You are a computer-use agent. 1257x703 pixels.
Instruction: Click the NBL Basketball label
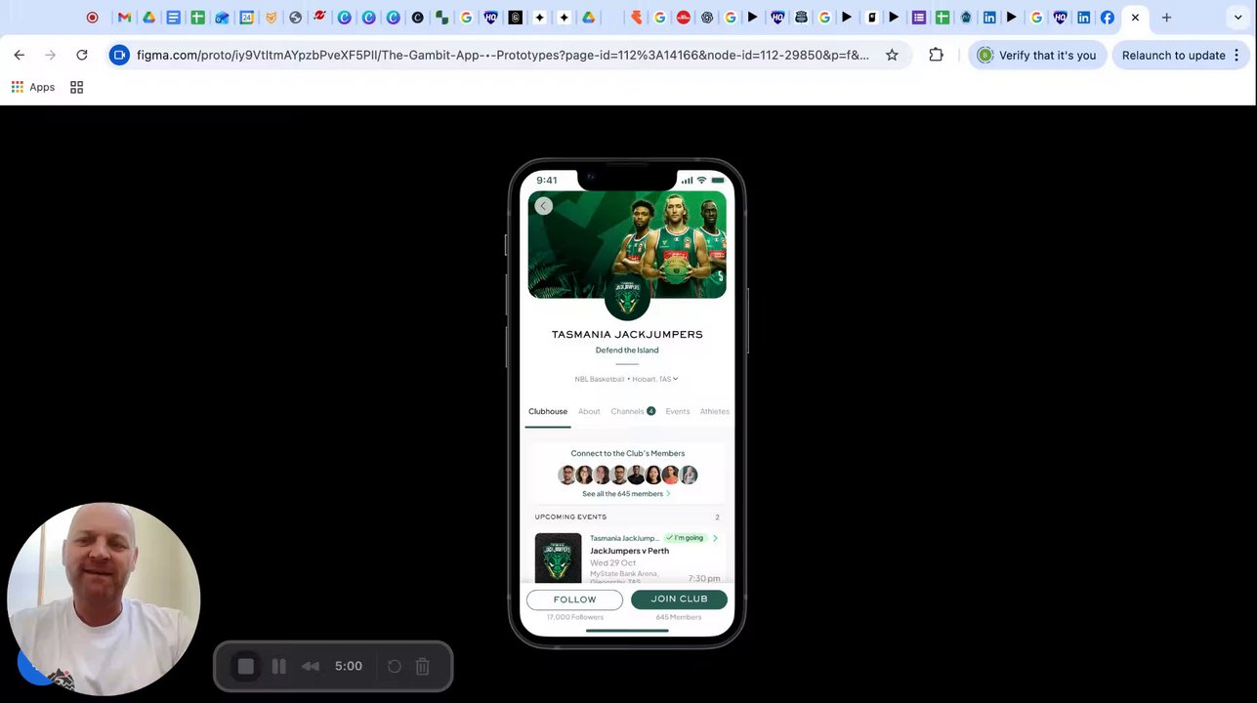599,379
